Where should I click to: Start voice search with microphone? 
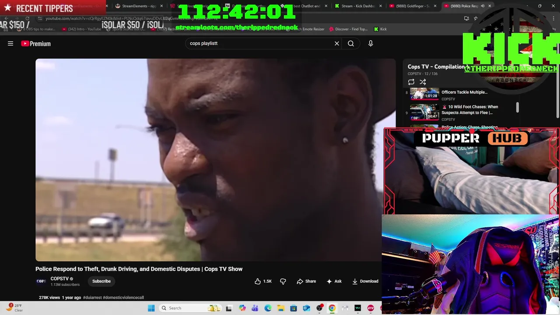click(371, 43)
